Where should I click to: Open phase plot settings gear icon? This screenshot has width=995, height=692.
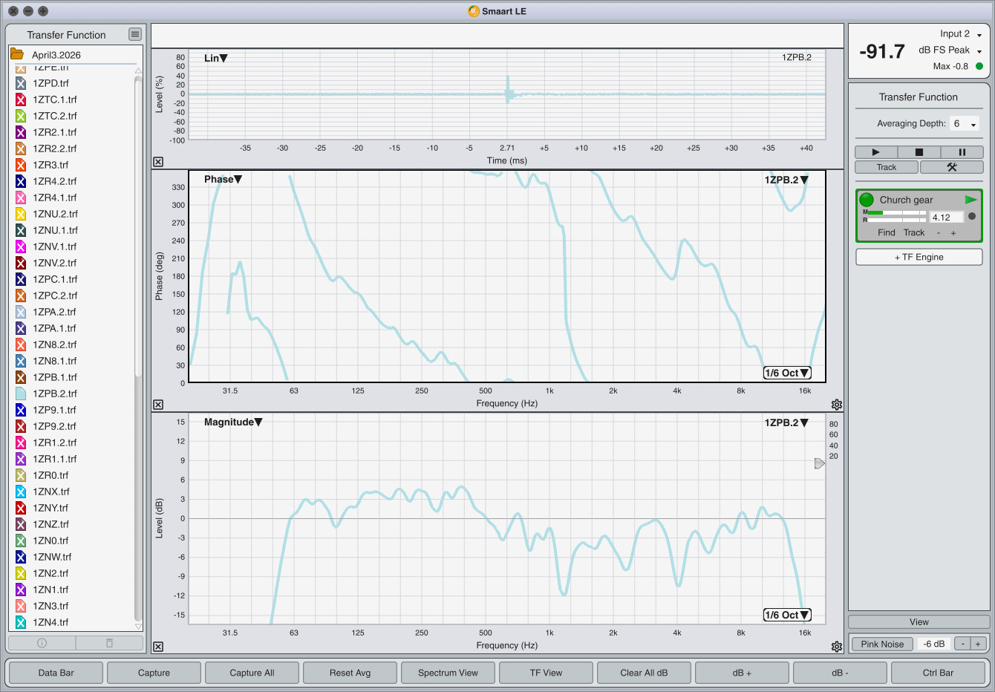point(837,405)
